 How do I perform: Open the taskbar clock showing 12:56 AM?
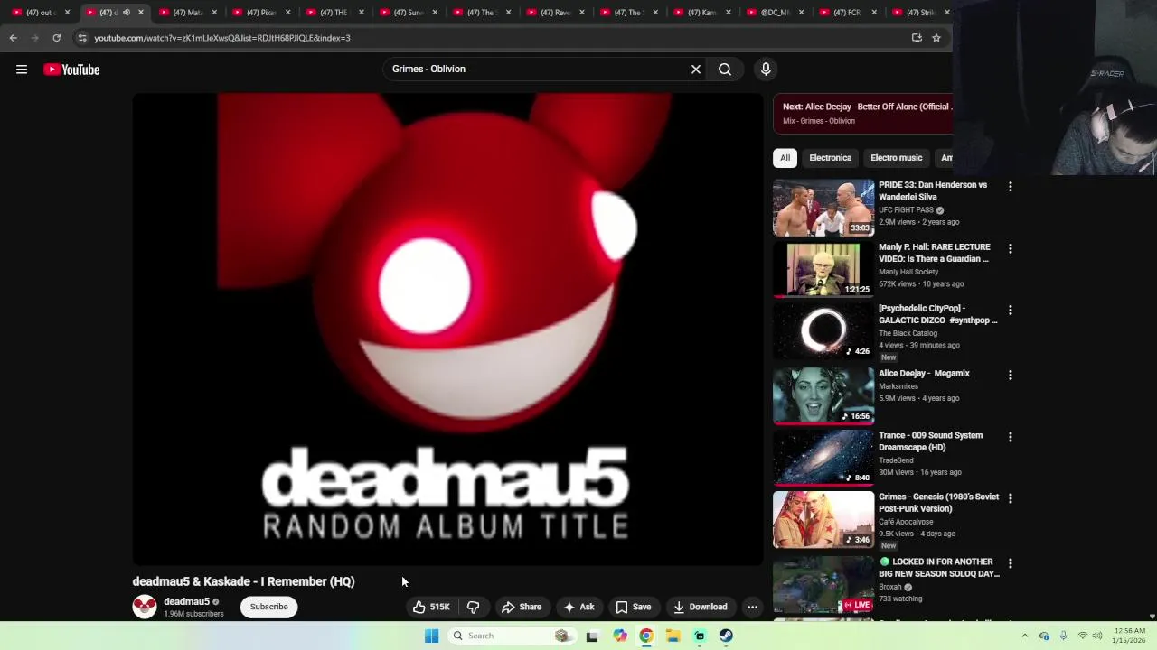click(x=1130, y=636)
